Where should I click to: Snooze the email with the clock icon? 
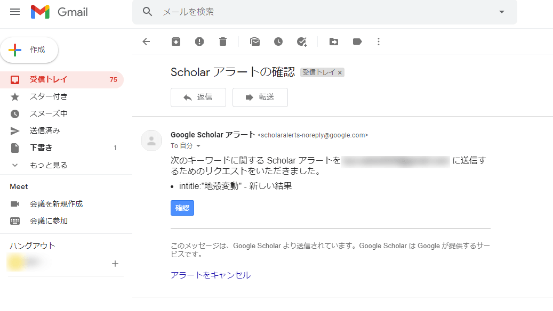click(x=278, y=42)
